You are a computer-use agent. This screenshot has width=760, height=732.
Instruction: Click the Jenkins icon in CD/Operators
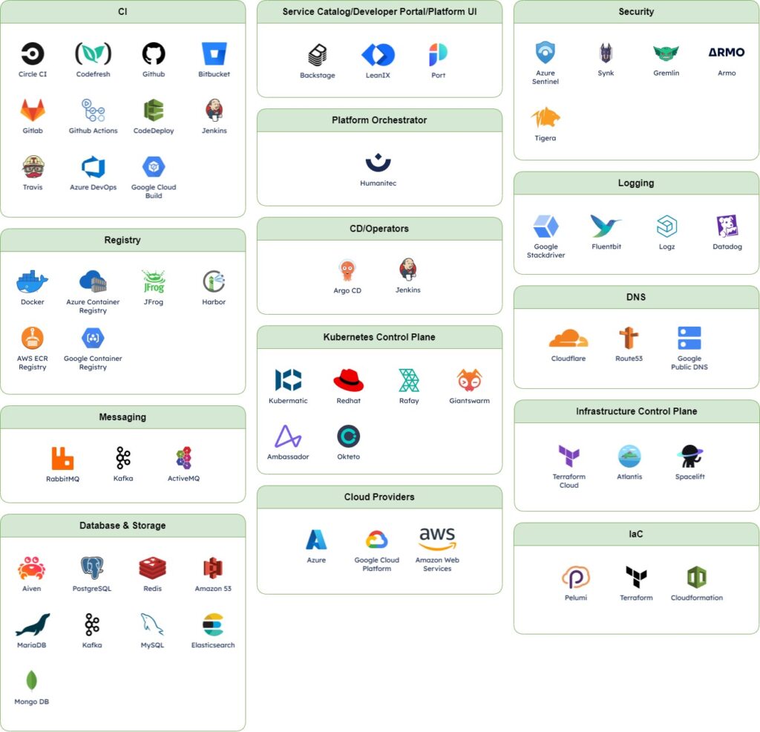[x=407, y=269]
